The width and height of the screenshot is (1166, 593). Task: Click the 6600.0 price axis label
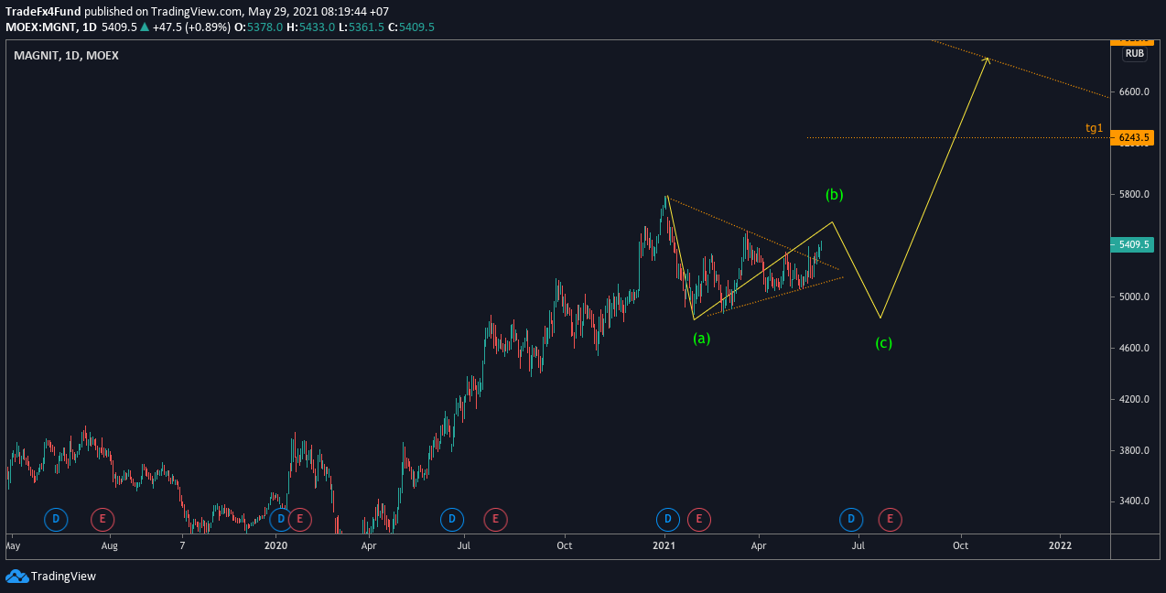(1133, 92)
